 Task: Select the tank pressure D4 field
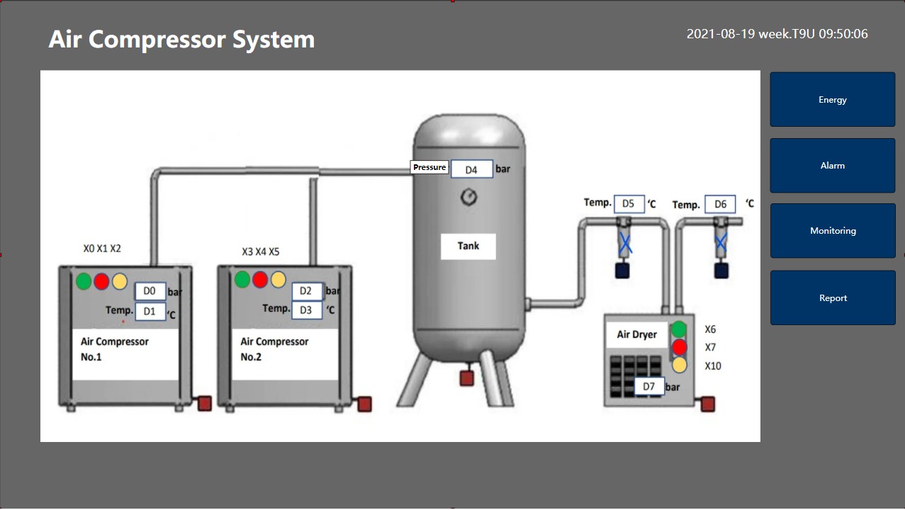click(471, 170)
